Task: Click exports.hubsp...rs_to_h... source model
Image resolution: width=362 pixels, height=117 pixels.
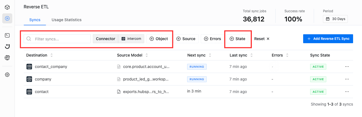Action: coord(146,92)
